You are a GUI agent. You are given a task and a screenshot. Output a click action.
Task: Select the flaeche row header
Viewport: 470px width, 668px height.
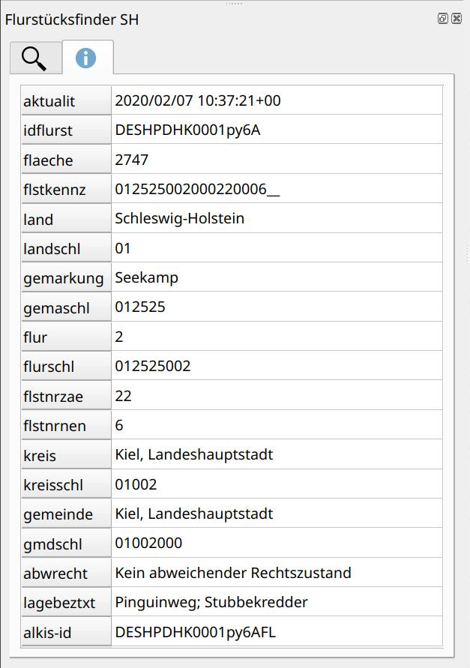(x=66, y=160)
